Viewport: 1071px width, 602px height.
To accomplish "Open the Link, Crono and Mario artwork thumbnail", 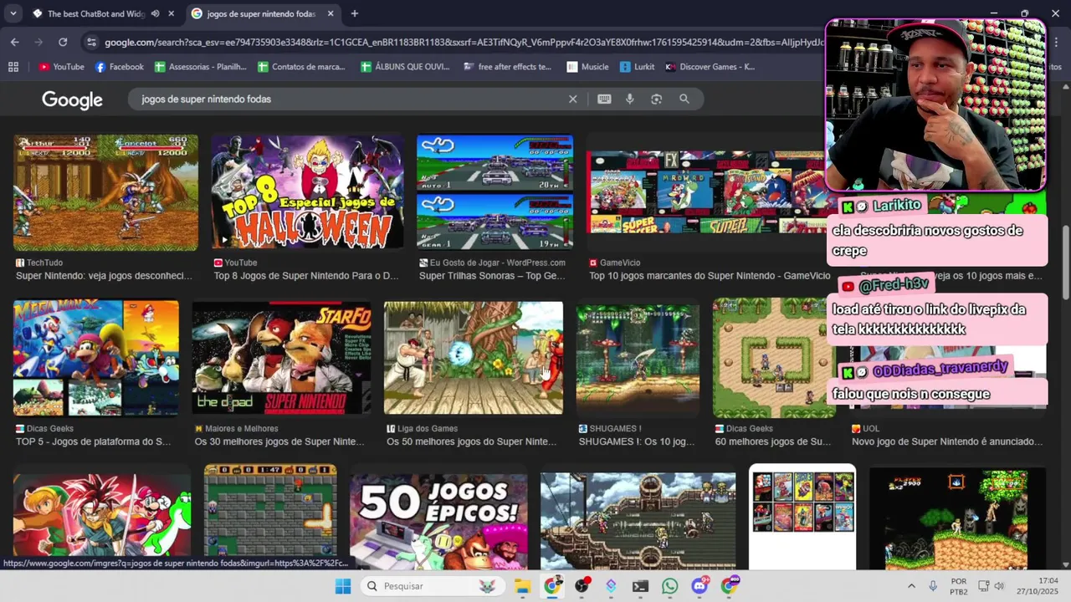I will pyautogui.click(x=102, y=522).
